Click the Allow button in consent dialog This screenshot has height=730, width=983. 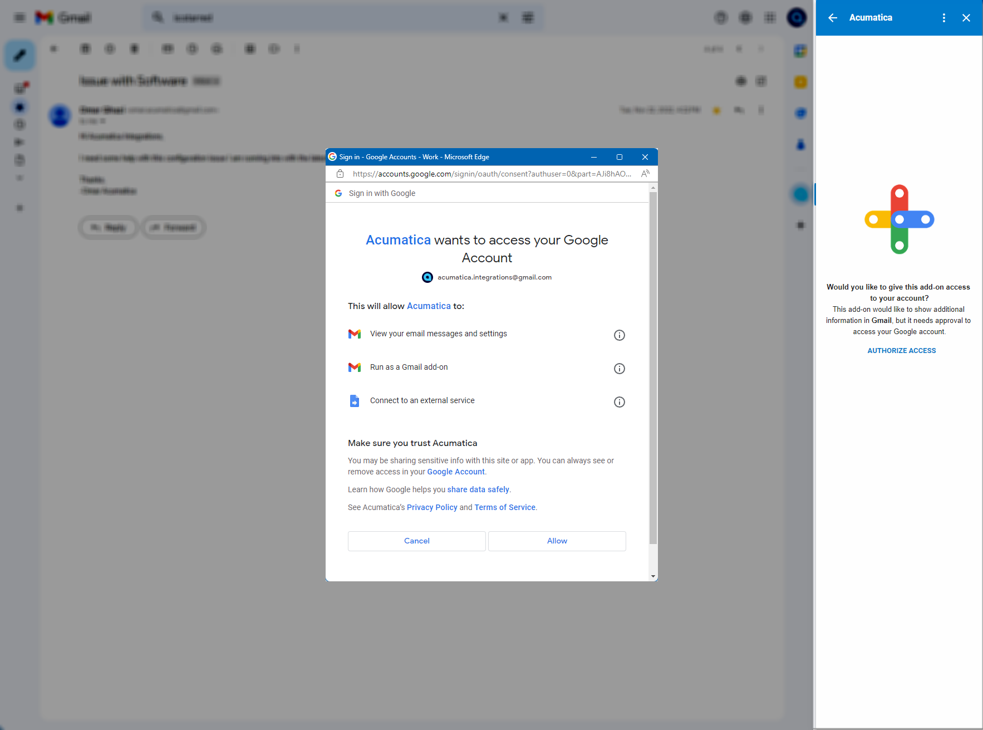tap(557, 541)
